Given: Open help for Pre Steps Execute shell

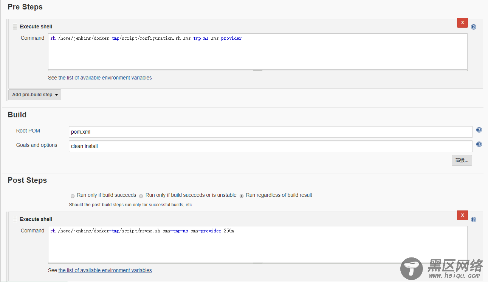Looking at the screenshot, I should pos(474,27).
